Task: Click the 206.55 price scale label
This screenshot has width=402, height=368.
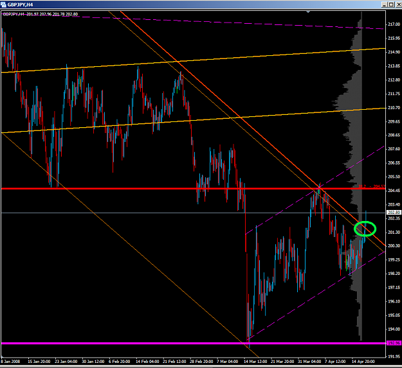Action: [x=394, y=162]
